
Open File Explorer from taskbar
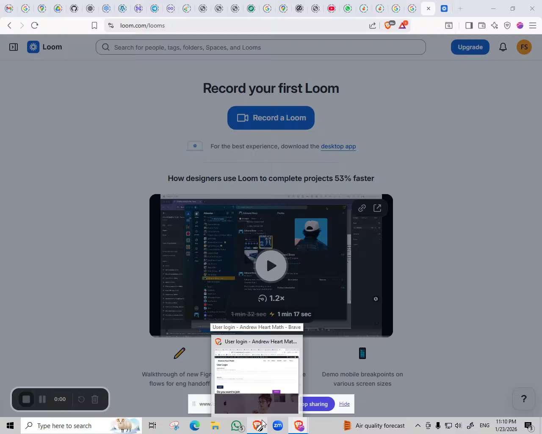[216, 426]
